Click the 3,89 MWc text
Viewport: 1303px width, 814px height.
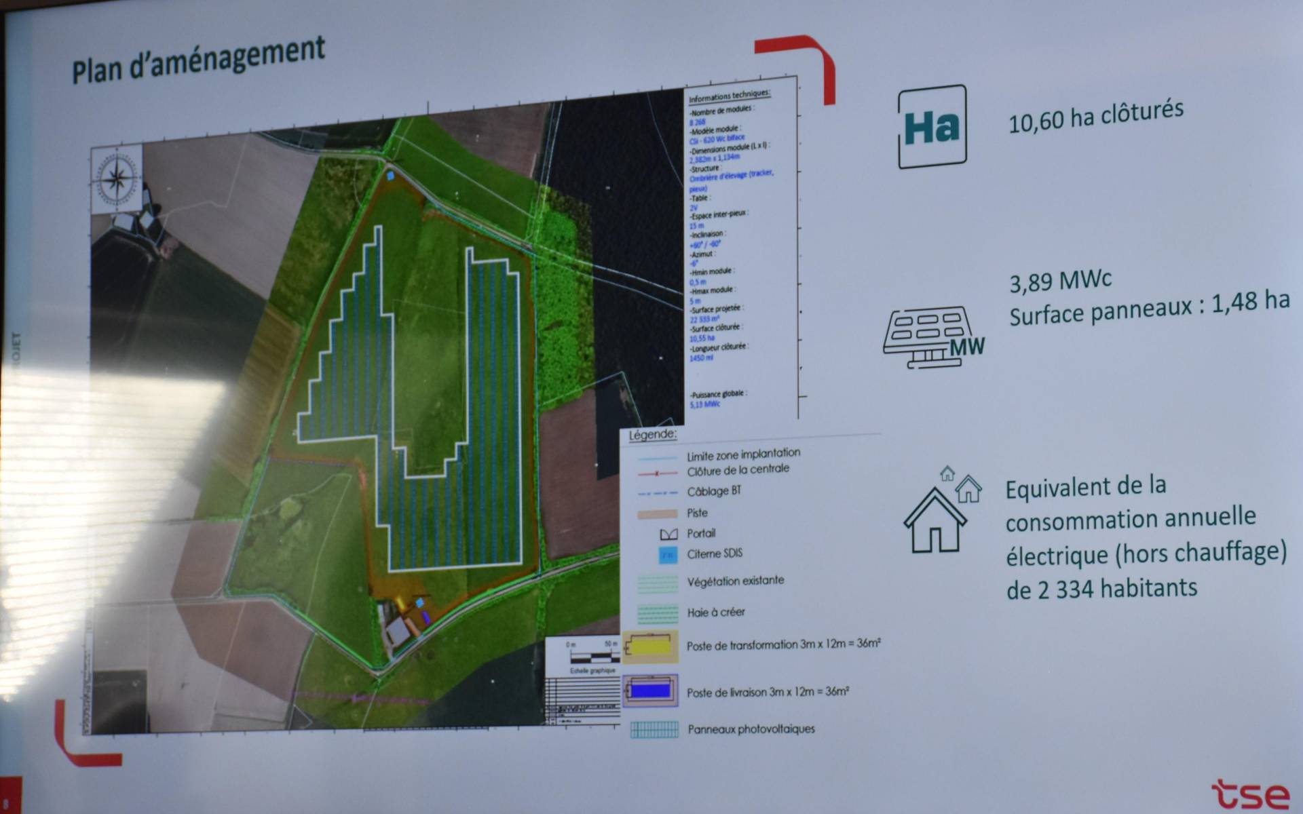click(x=1060, y=280)
